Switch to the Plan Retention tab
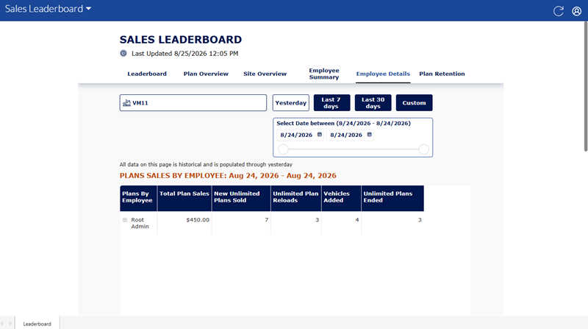 click(442, 74)
